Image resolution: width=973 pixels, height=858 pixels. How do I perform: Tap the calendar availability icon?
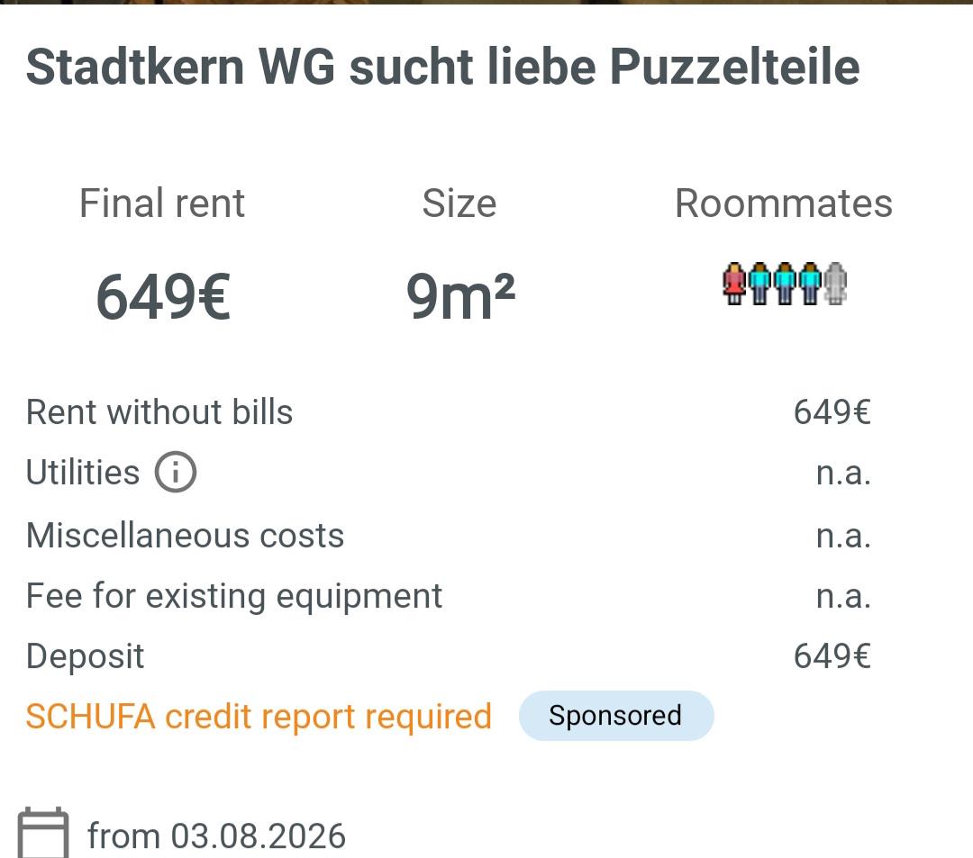[43, 832]
